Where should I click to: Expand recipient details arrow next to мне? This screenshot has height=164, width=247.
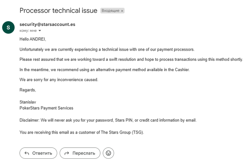pos(40,31)
